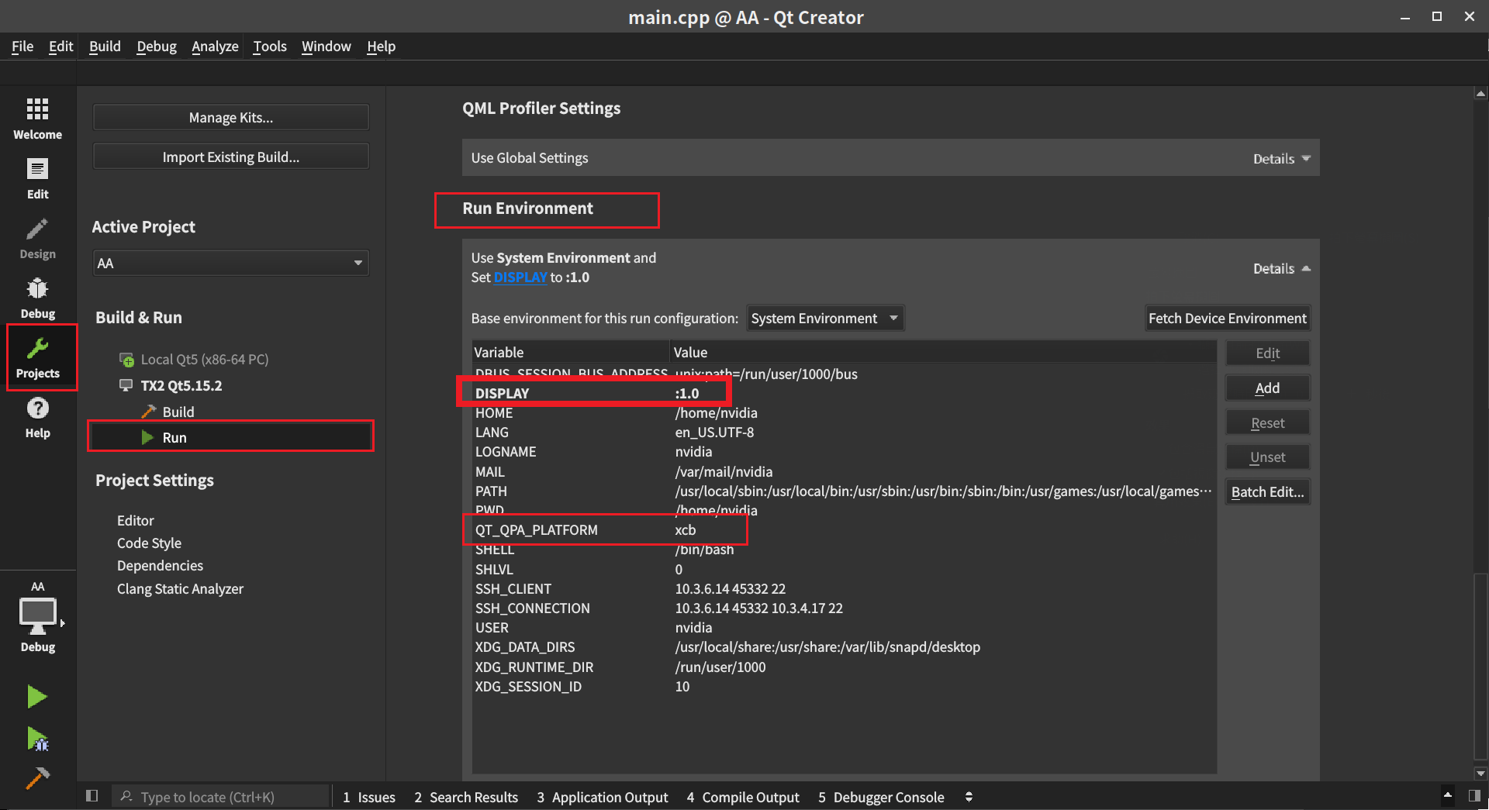Maximize the output pane
The height and width of the screenshot is (810, 1489).
click(1449, 795)
